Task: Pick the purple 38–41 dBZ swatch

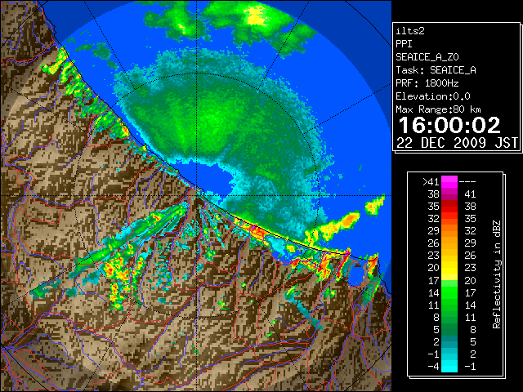Action: pos(449,194)
